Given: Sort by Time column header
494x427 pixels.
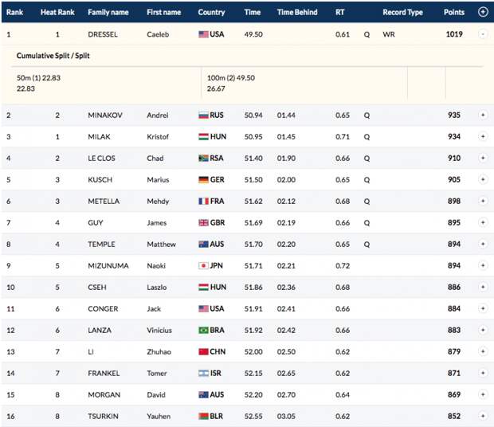Looking at the screenshot, I should (253, 13).
